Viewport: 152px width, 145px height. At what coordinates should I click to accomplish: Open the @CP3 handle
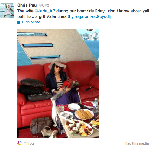(44, 5)
